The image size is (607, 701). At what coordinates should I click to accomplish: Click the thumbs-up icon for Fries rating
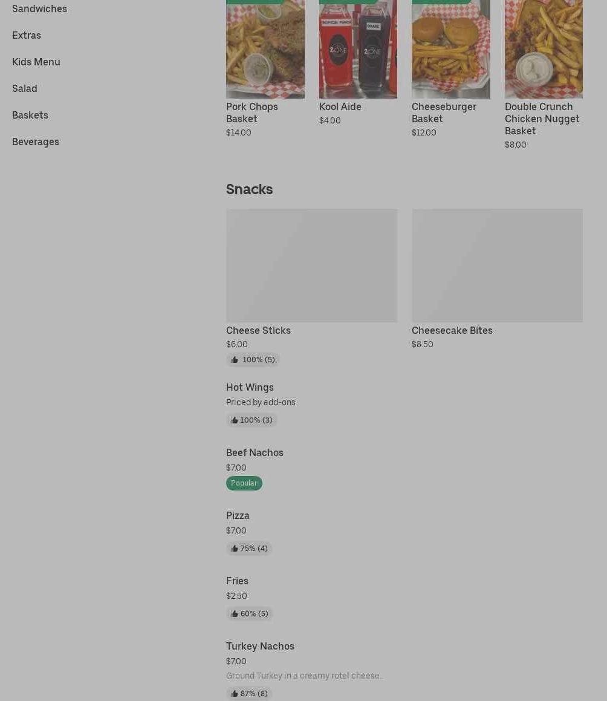(x=234, y=614)
